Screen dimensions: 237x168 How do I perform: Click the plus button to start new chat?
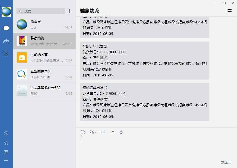coord(69,11)
